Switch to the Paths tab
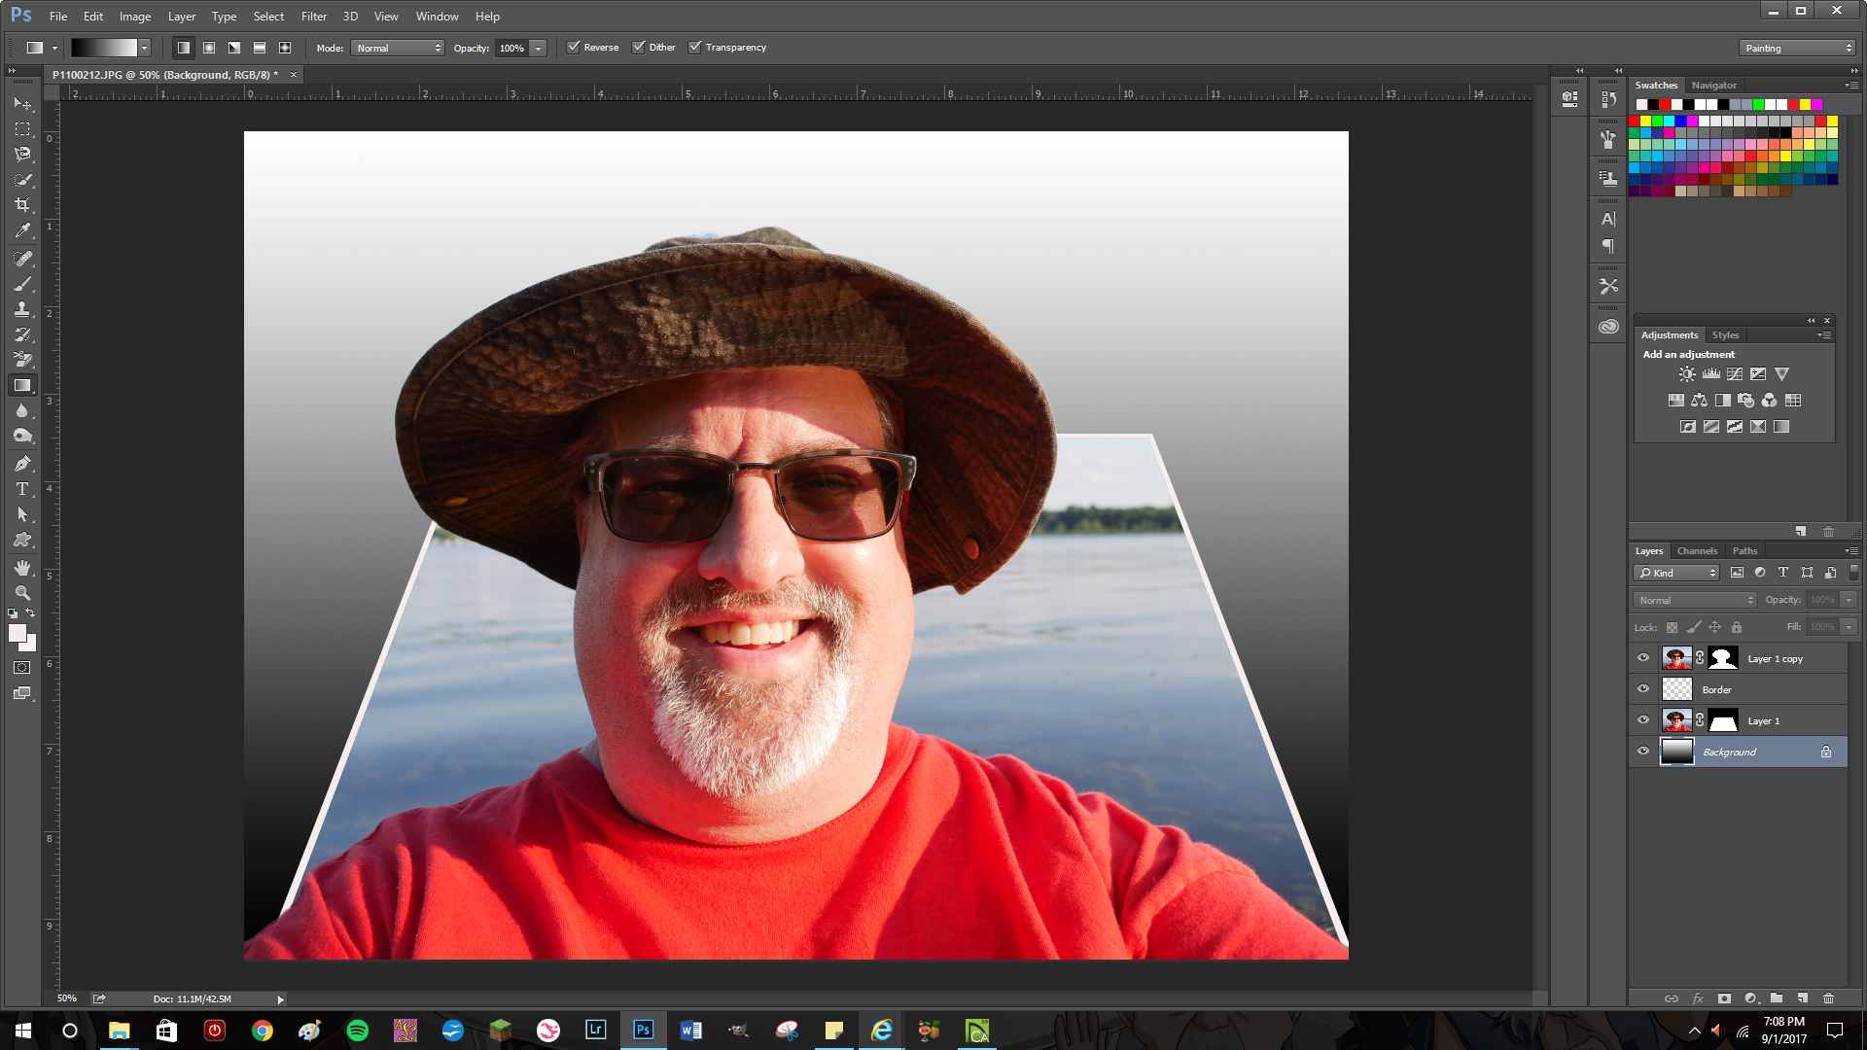1867x1050 pixels. [x=1744, y=551]
